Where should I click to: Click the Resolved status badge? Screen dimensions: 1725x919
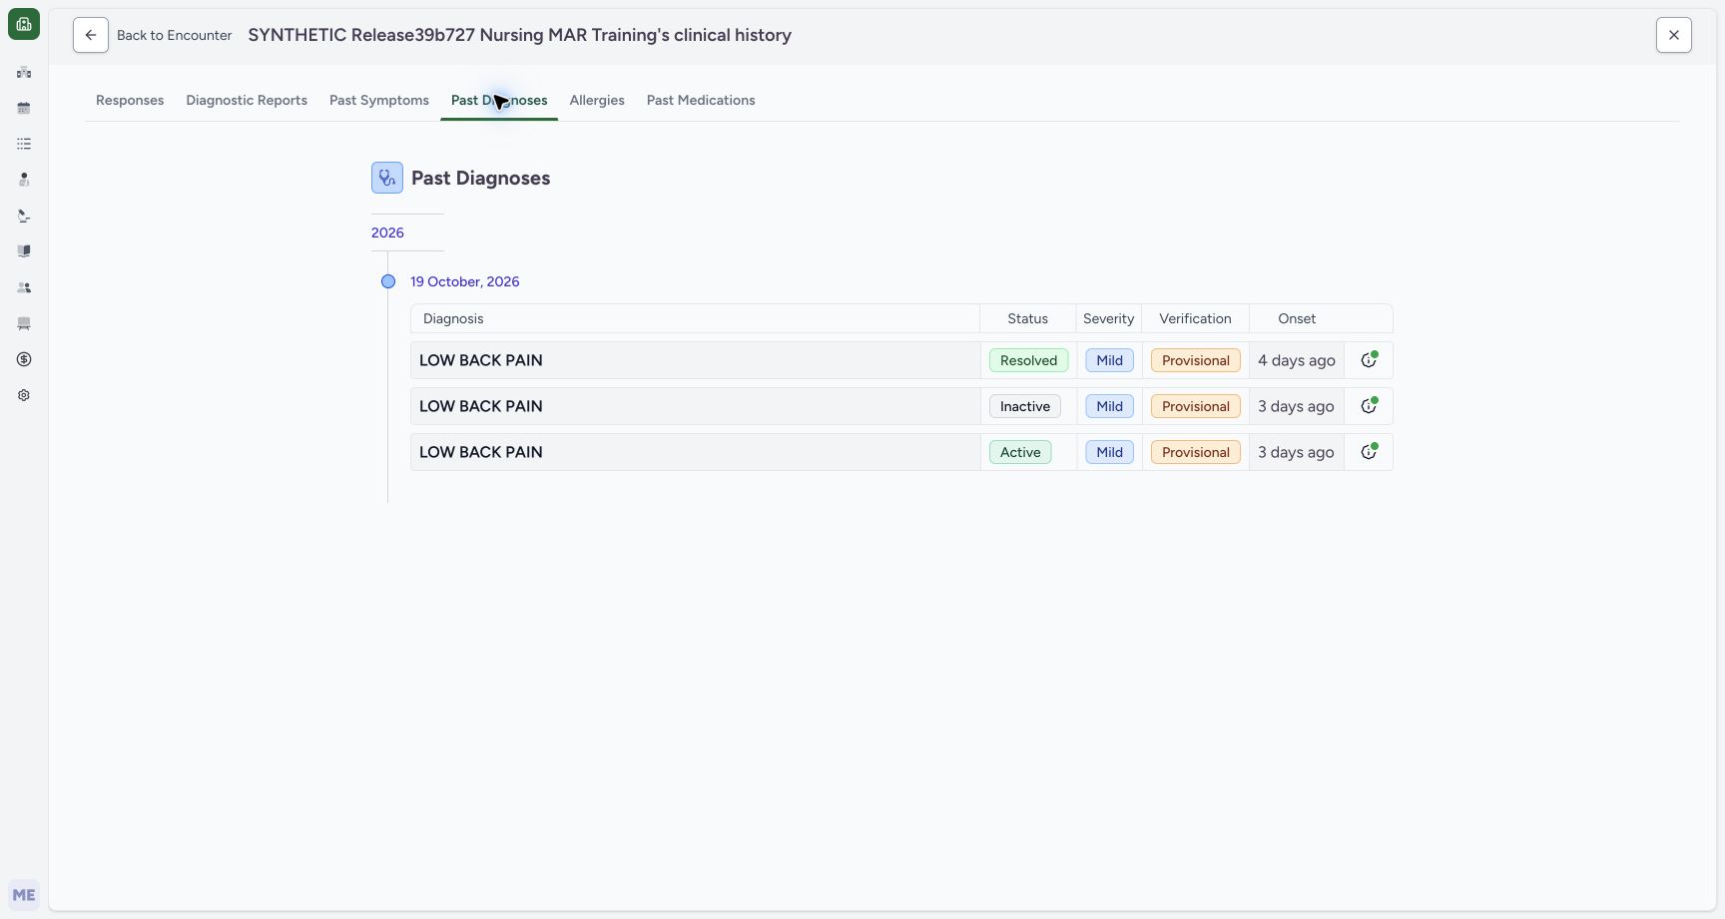pos(1028,360)
